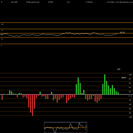Click the 100 label on the RSI axis

[2, 24]
